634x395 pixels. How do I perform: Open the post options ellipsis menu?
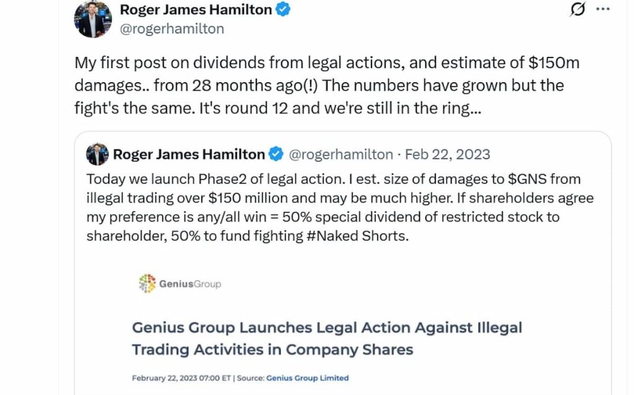tap(602, 9)
